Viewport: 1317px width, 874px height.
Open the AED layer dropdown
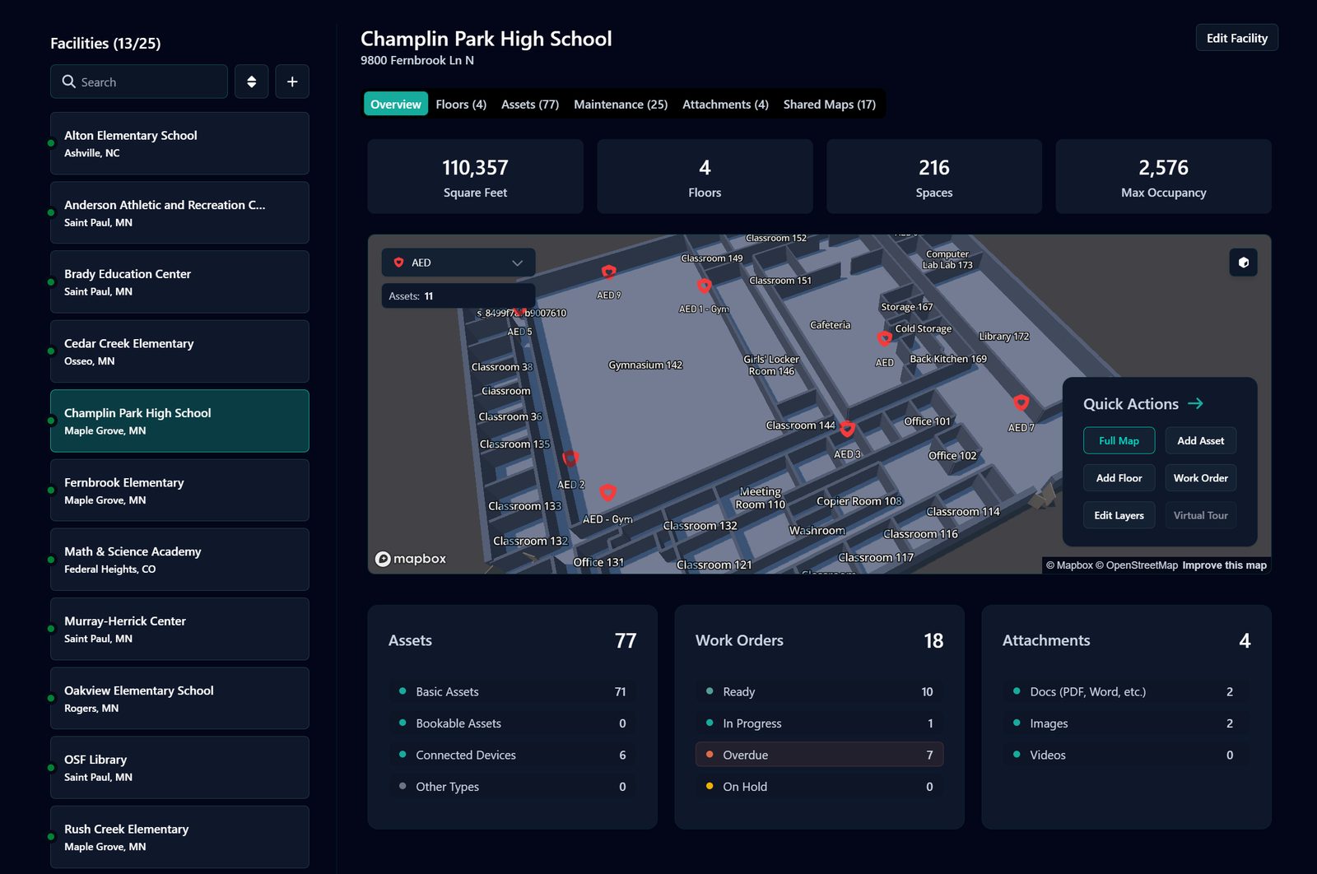click(x=458, y=263)
